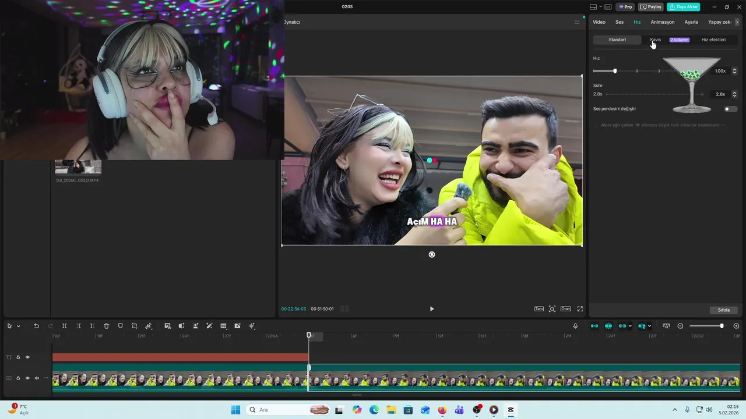
Task: Click the magic wand enhance icon
Action: pos(209,326)
